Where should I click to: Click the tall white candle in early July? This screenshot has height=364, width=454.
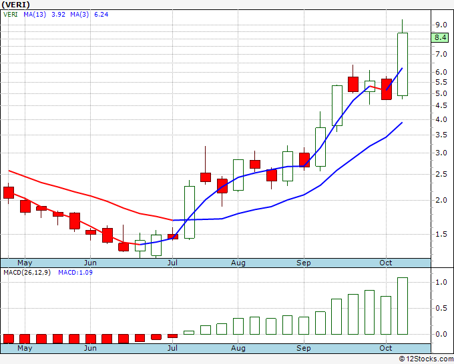coord(190,211)
